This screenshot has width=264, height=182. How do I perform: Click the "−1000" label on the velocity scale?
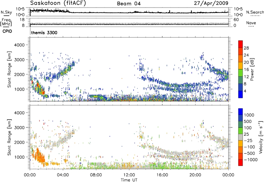[x=250, y=160]
